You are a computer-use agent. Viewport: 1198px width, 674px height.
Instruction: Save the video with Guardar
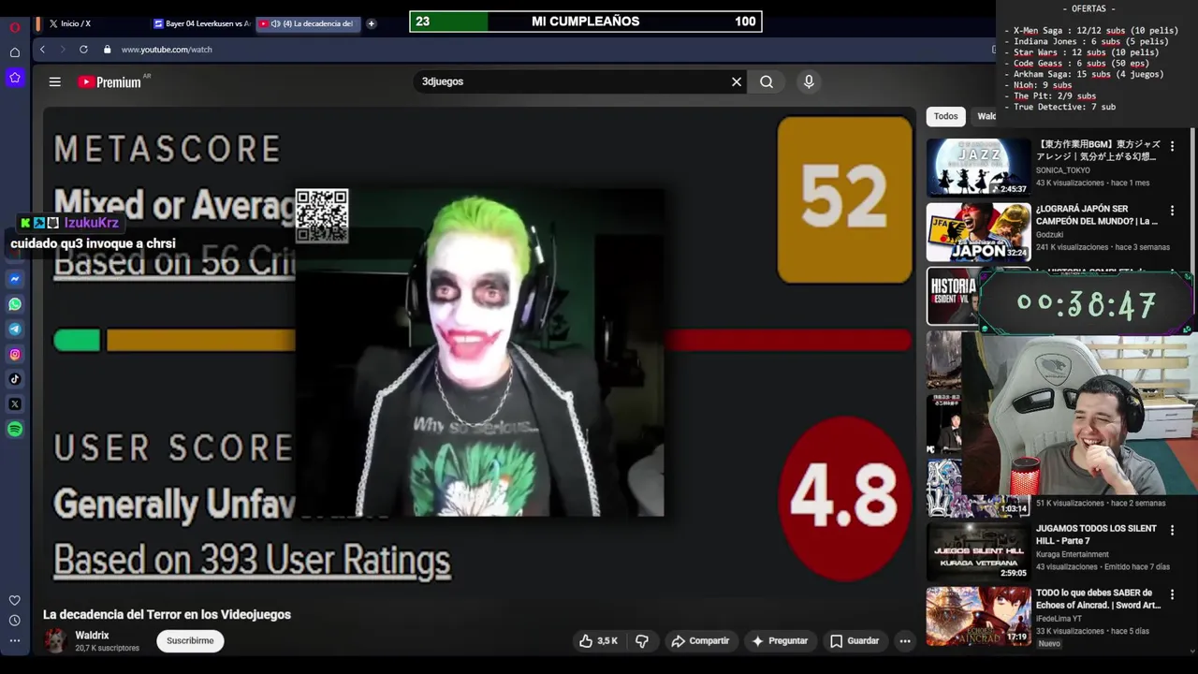[855, 641]
